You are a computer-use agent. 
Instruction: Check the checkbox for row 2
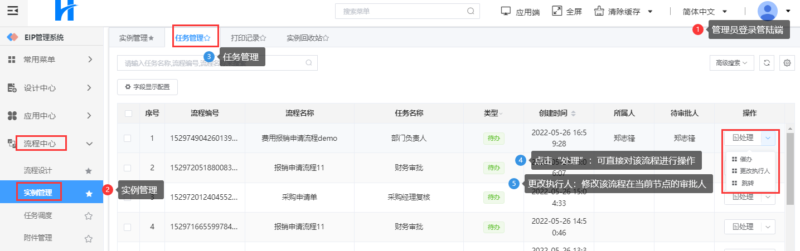click(127, 168)
